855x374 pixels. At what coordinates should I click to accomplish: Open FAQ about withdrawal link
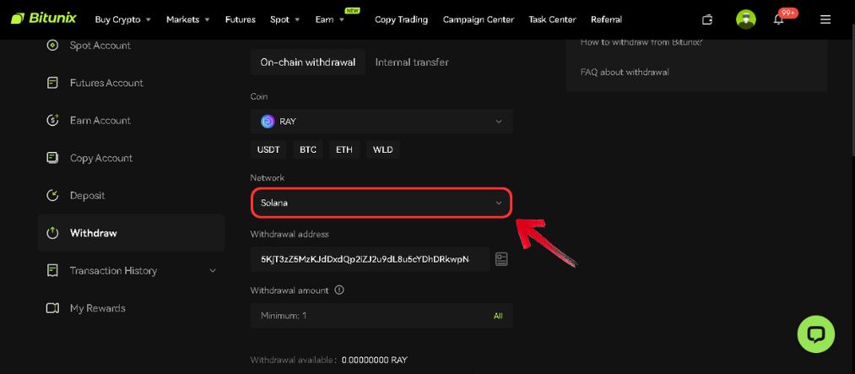[x=625, y=72]
